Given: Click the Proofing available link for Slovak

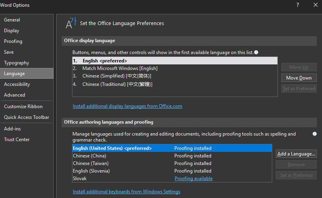Looking at the screenshot, I should 193,179.
